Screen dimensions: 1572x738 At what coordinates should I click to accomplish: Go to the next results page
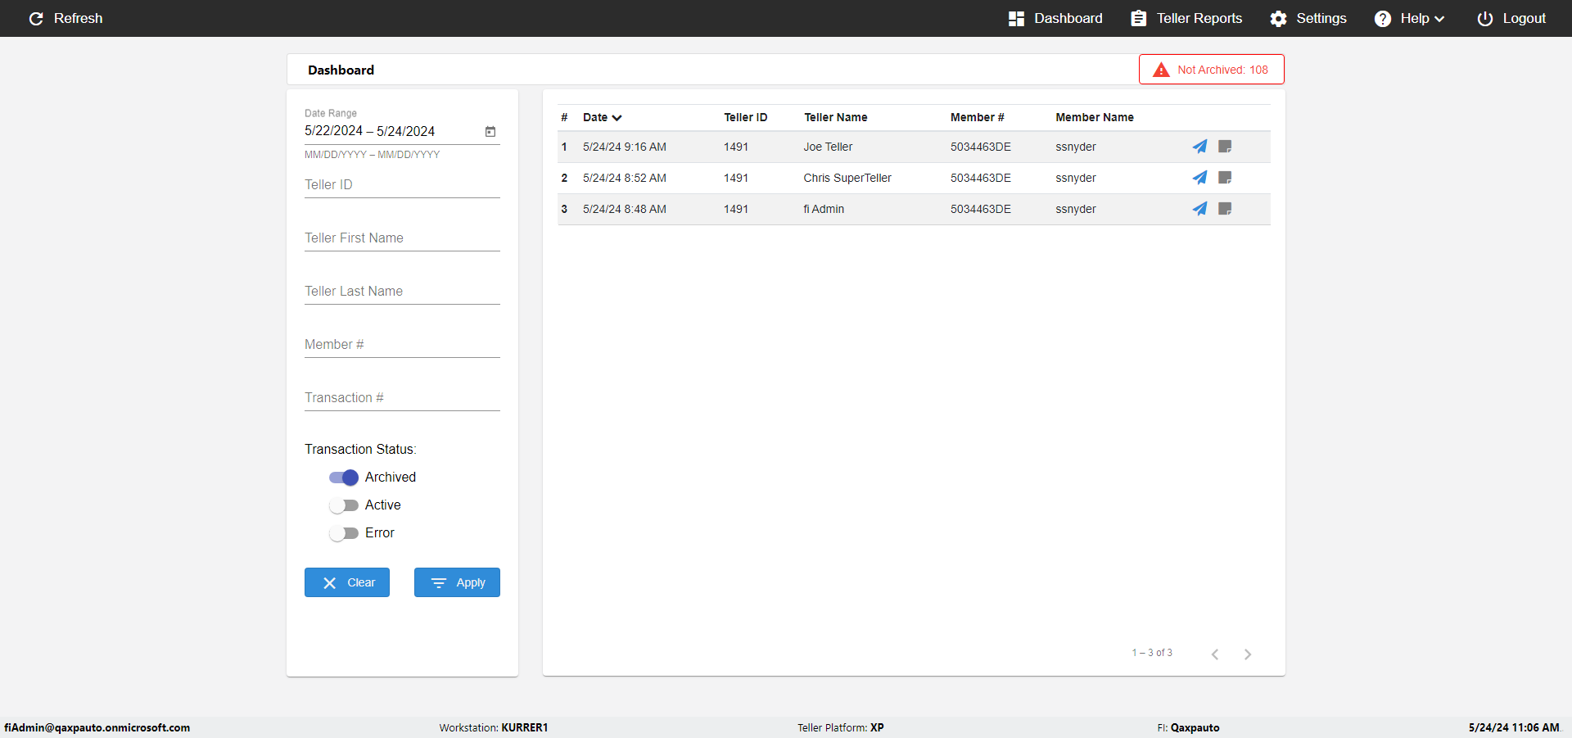1248,654
